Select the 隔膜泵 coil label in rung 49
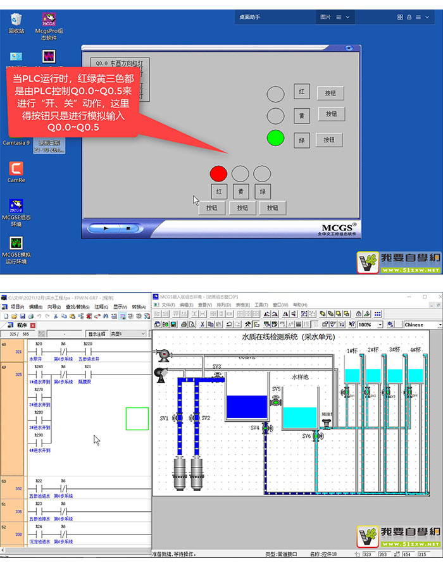The height and width of the screenshot is (563, 443). pyautogui.click(x=85, y=381)
